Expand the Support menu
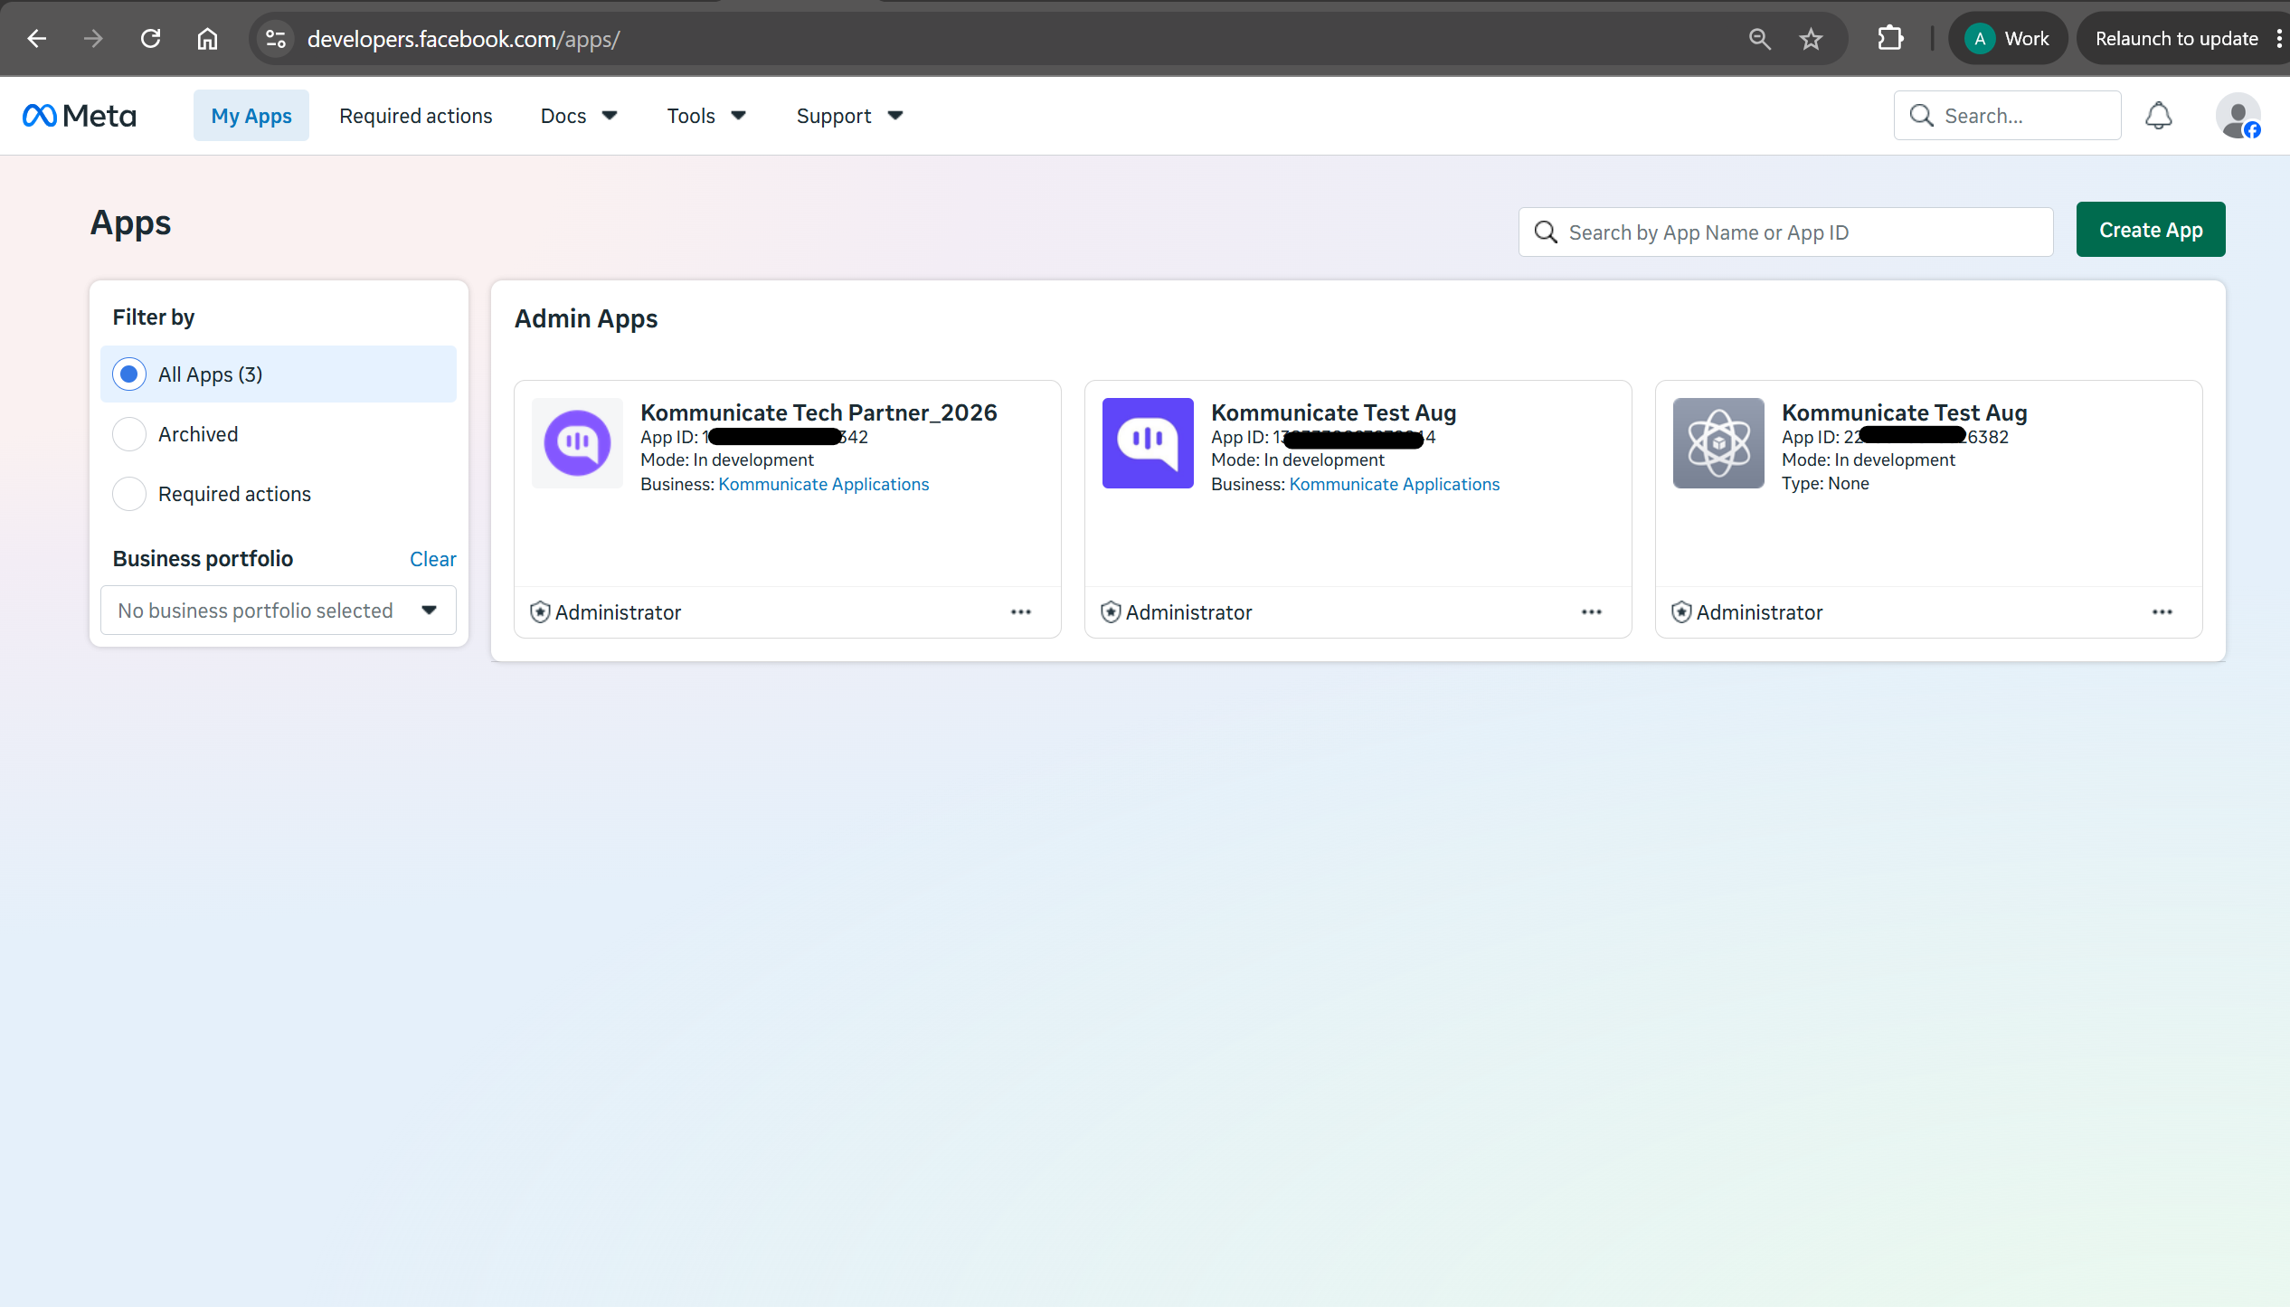 coord(849,116)
